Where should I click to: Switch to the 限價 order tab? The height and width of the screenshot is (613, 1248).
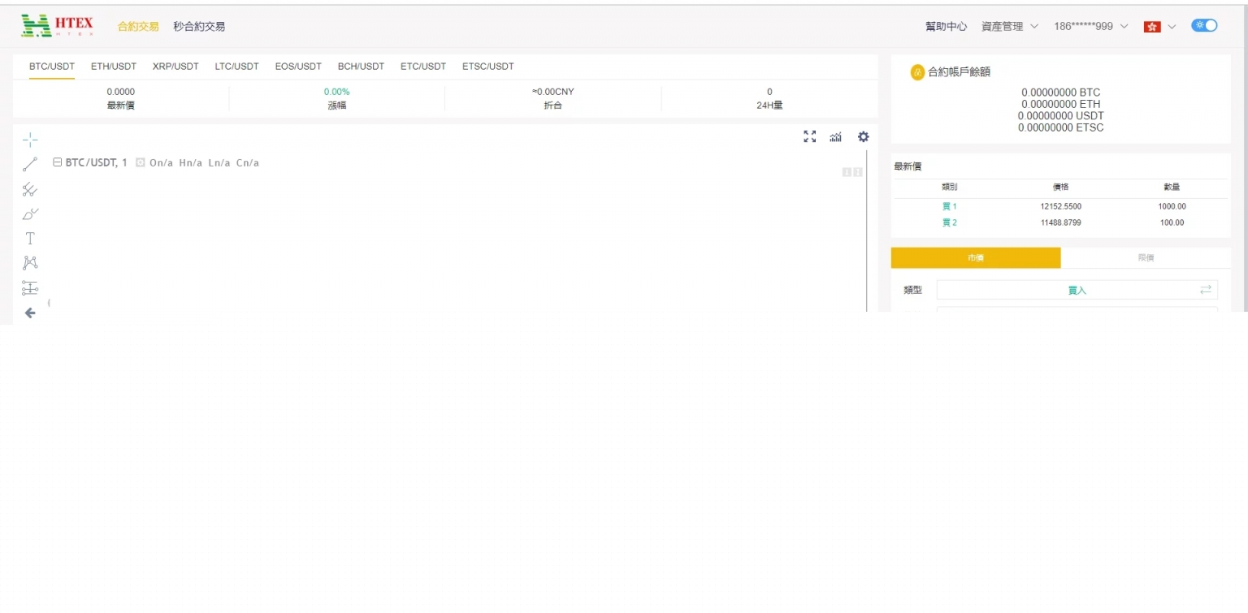[1146, 257]
